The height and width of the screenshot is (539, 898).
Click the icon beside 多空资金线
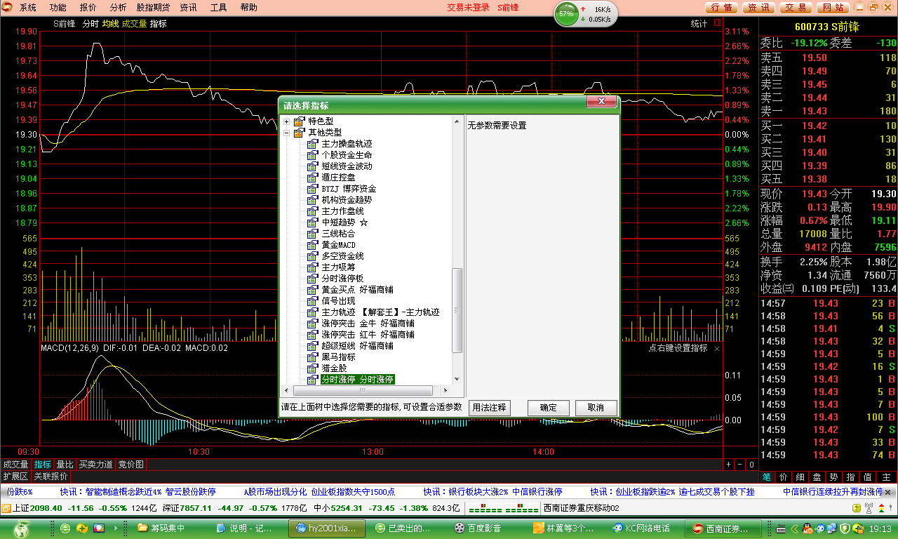(313, 256)
